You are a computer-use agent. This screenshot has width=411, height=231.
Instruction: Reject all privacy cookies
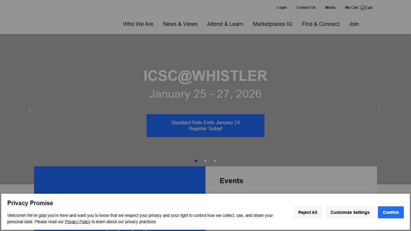click(307, 212)
